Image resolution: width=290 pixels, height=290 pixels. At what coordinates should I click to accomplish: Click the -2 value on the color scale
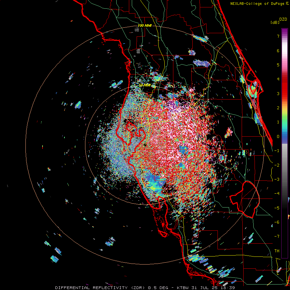277,165
